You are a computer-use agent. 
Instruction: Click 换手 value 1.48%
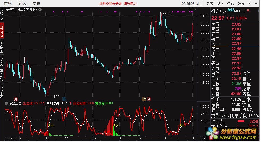(236, 99)
